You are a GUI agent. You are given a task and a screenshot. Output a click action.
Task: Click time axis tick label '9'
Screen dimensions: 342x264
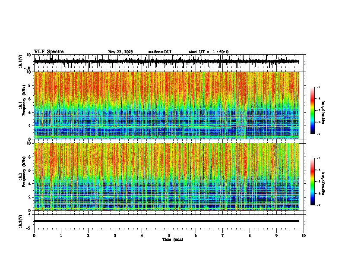(x=276, y=236)
